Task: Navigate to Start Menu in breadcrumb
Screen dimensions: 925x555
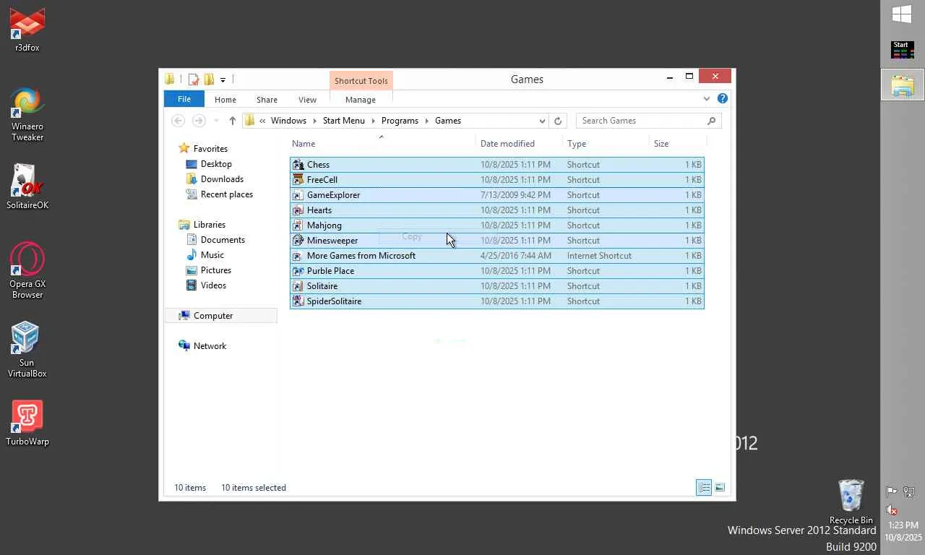Action: click(x=344, y=121)
